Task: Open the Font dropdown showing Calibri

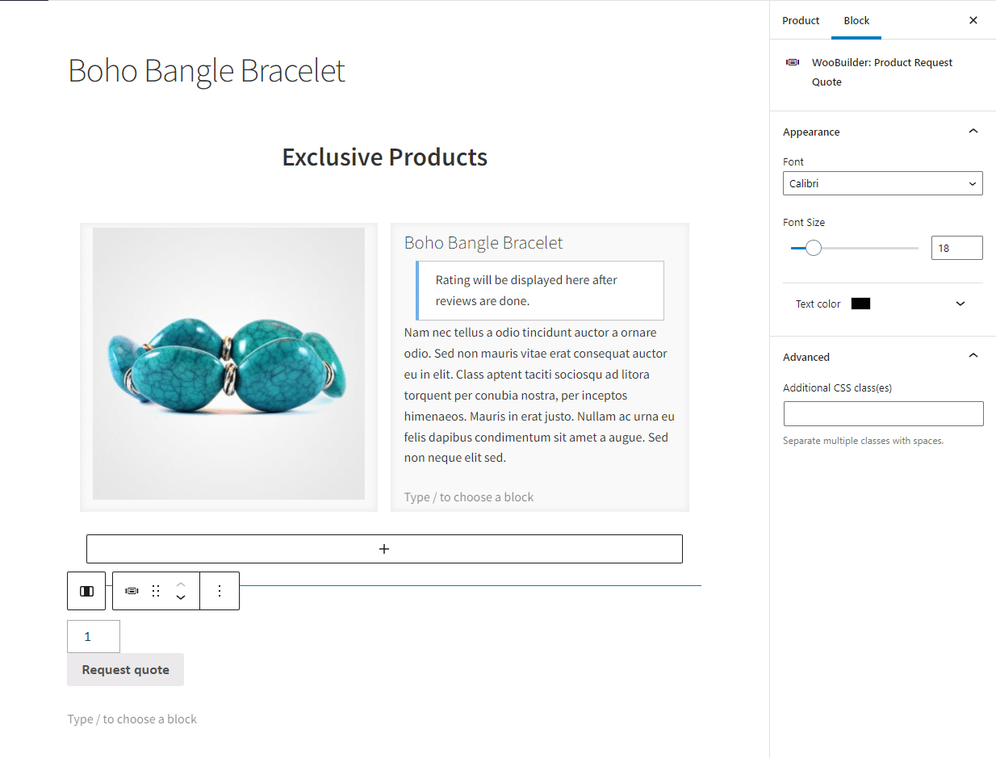Action: [883, 183]
